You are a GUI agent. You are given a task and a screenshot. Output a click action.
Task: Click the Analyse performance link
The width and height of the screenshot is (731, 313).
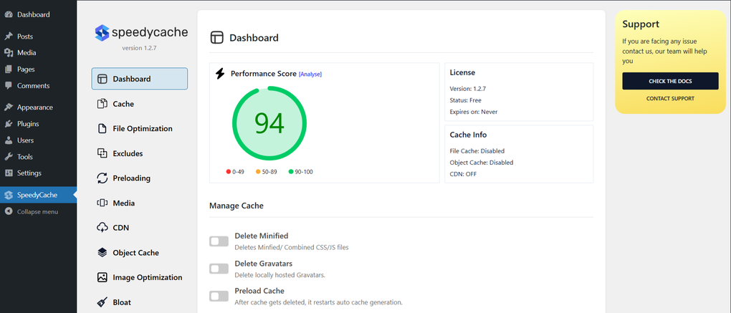[x=310, y=74]
